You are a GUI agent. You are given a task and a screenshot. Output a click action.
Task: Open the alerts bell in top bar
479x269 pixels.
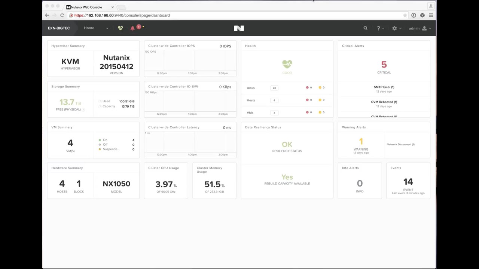pyautogui.click(x=132, y=28)
